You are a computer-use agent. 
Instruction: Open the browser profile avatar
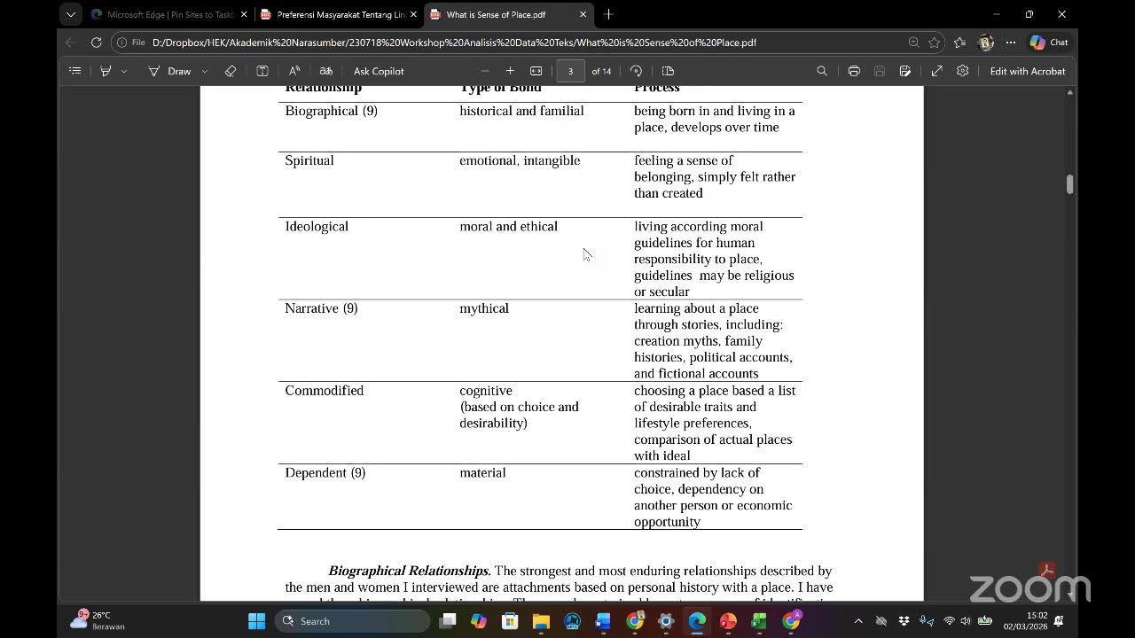[x=986, y=43]
